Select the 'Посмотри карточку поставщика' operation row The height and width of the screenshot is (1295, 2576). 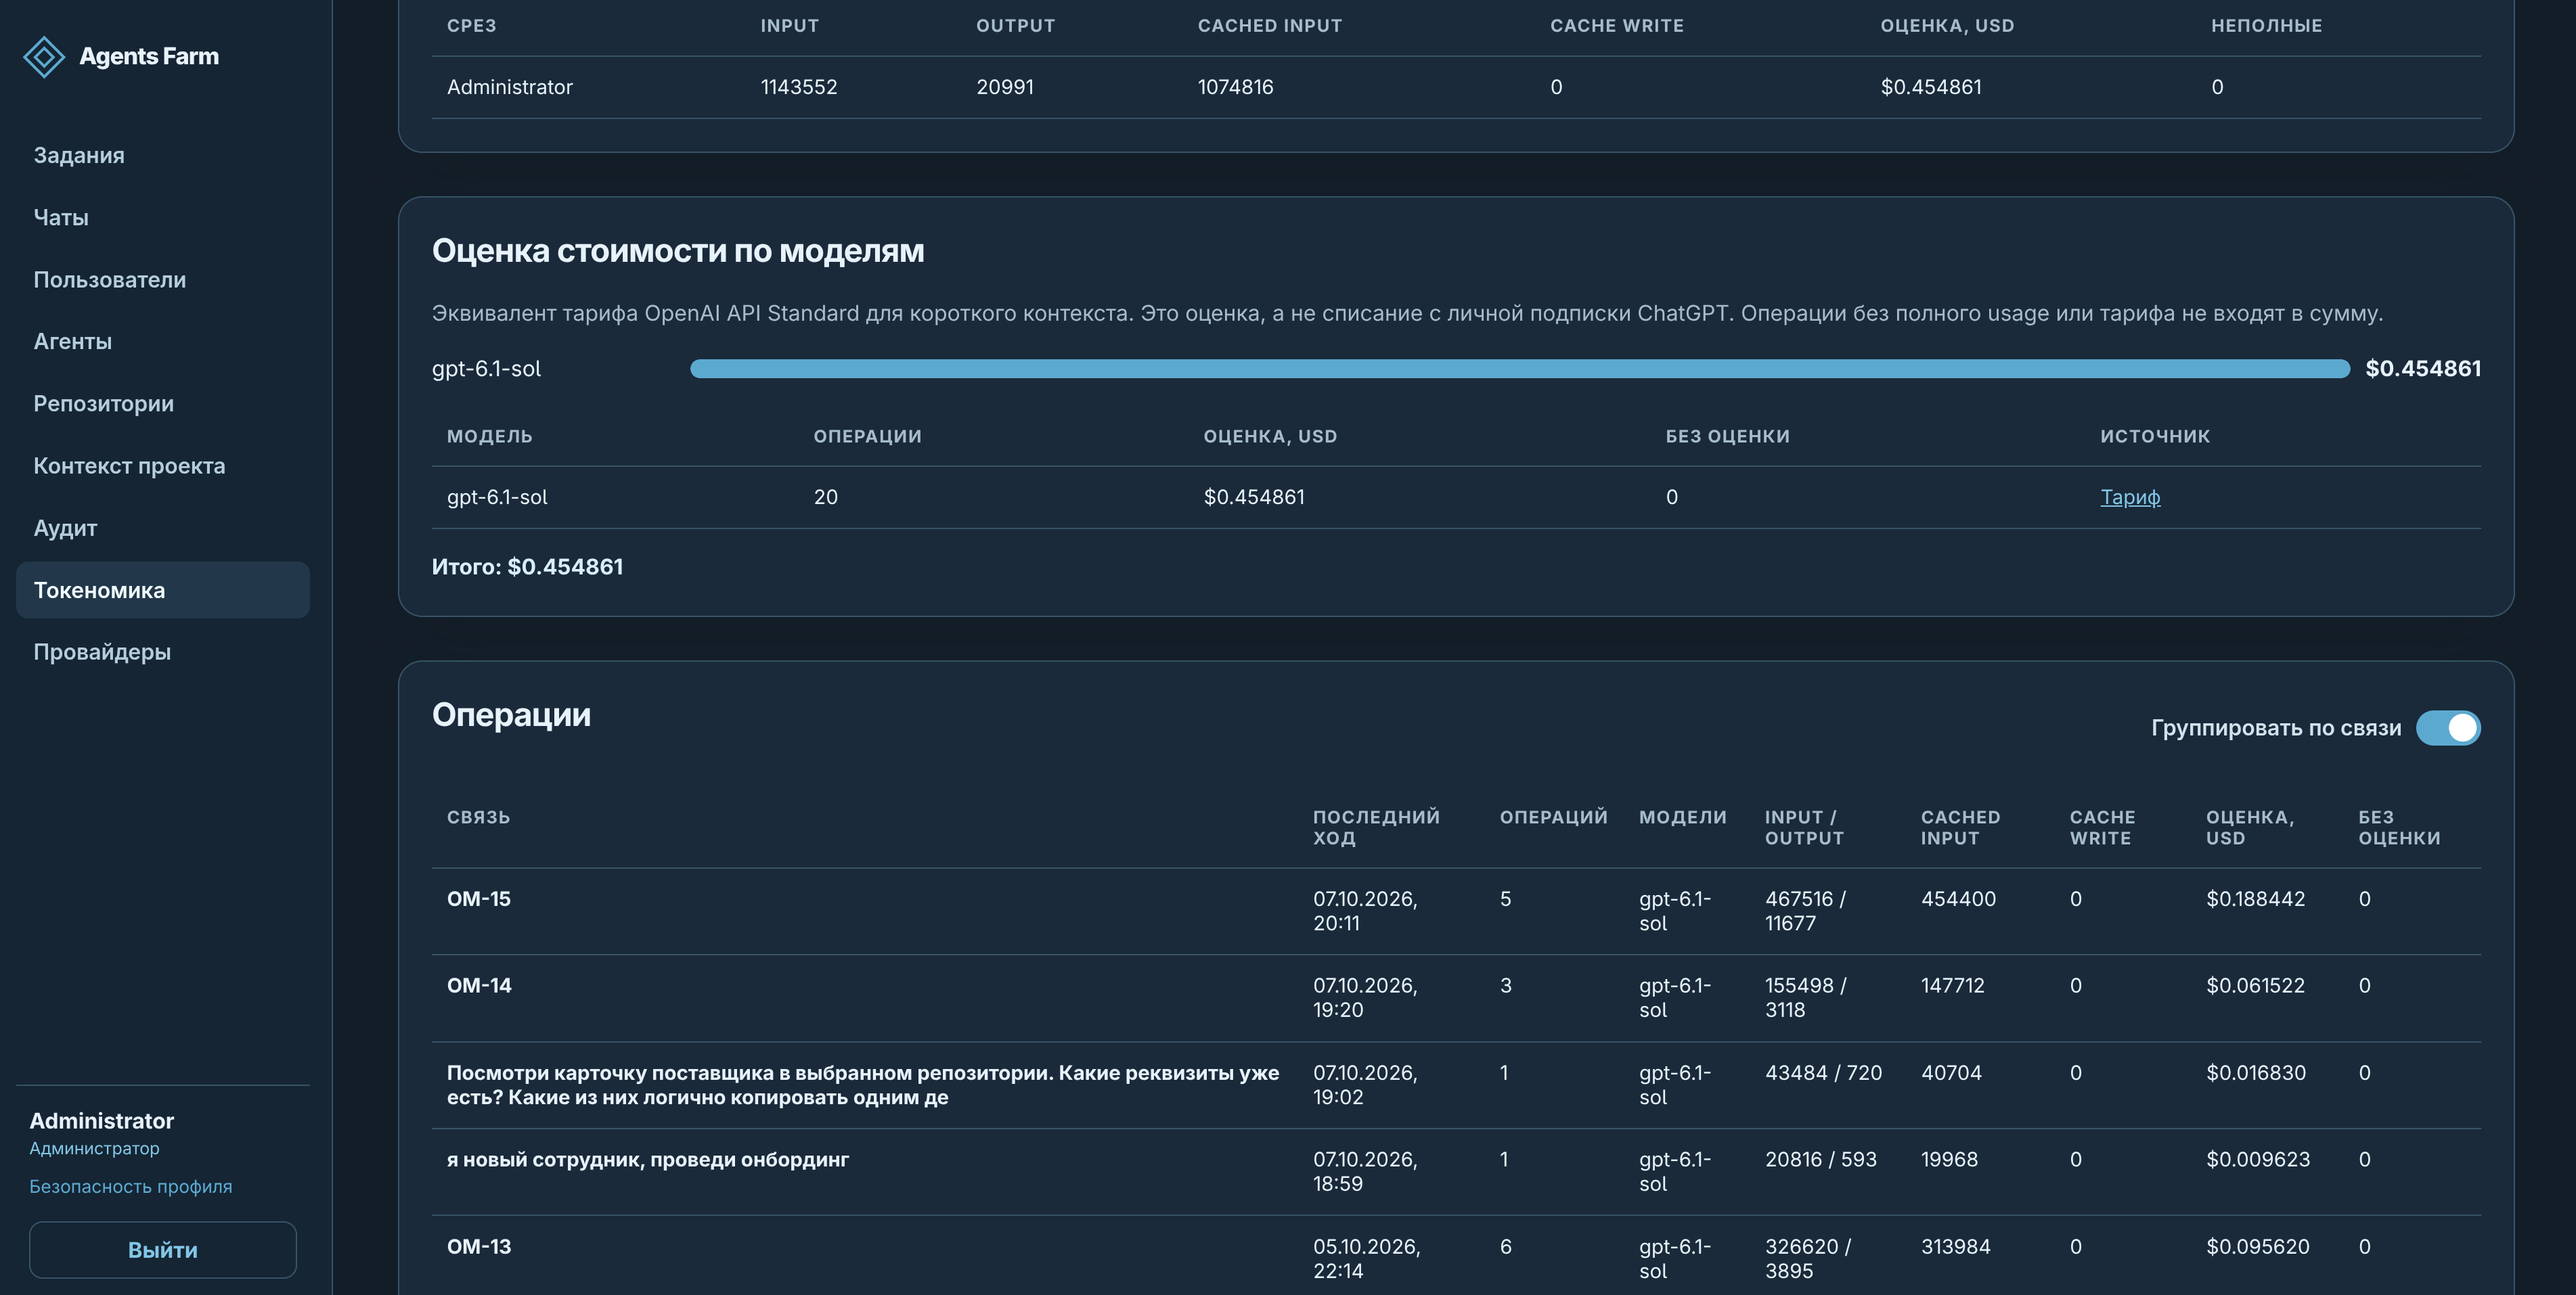pos(1456,1085)
